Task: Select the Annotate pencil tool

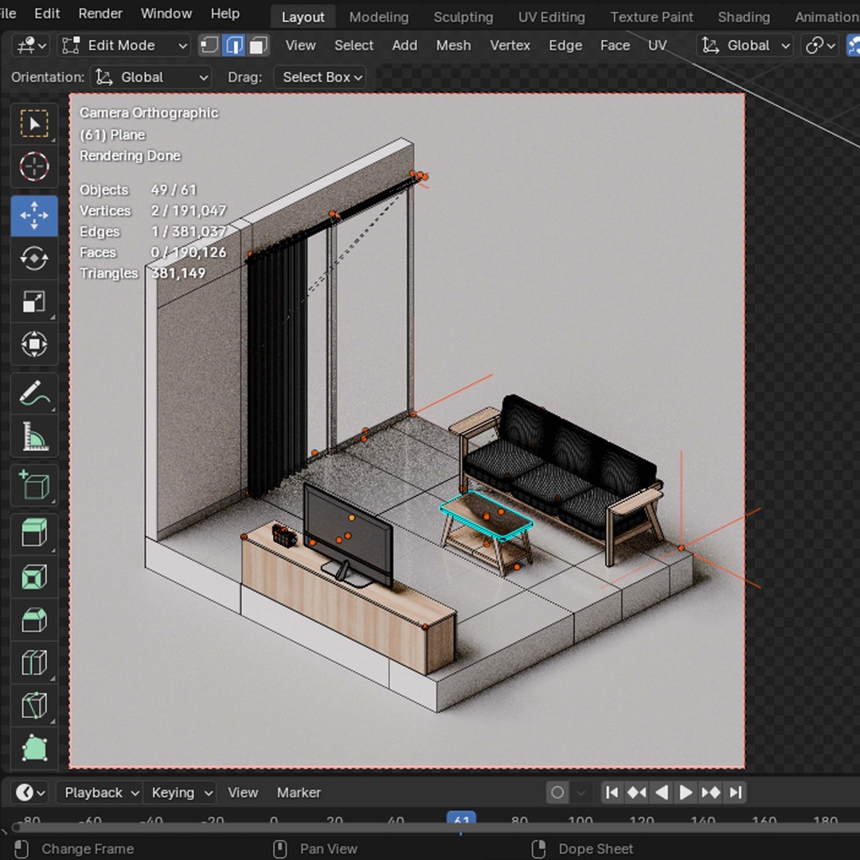Action: point(34,393)
